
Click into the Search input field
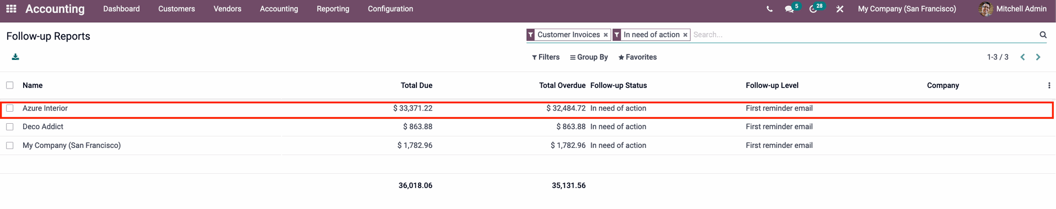[x=864, y=35]
